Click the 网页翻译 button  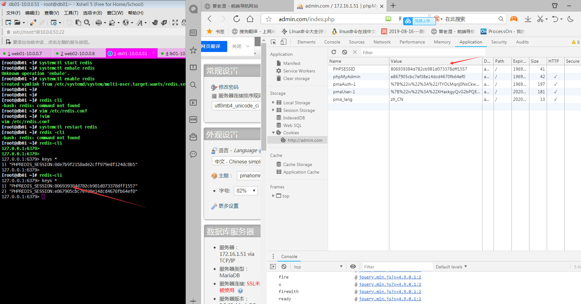(214, 46)
